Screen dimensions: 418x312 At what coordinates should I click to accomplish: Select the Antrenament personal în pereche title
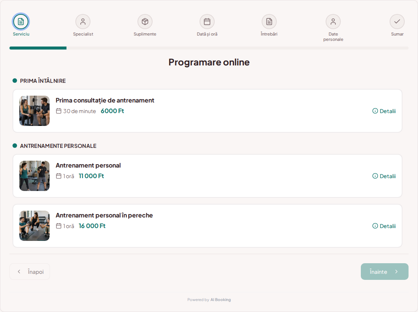click(x=104, y=215)
